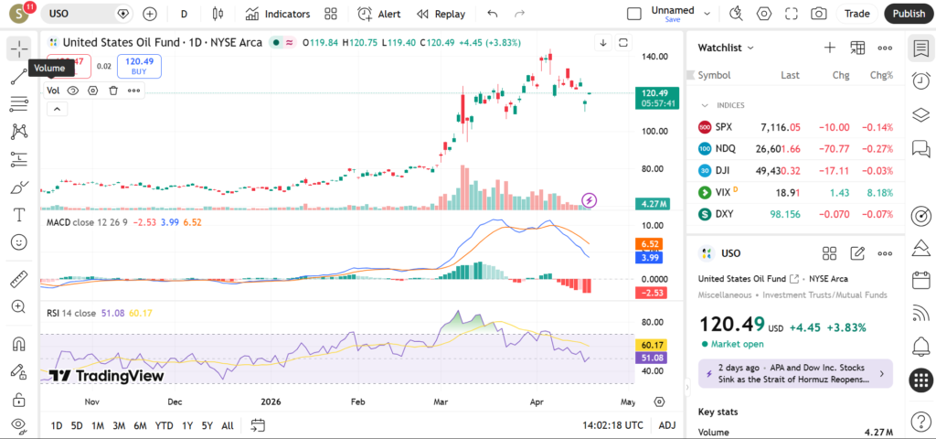This screenshot has height=439, width=936.
Task: Open the candlestick chart style selector
Action: pos(217,14)
